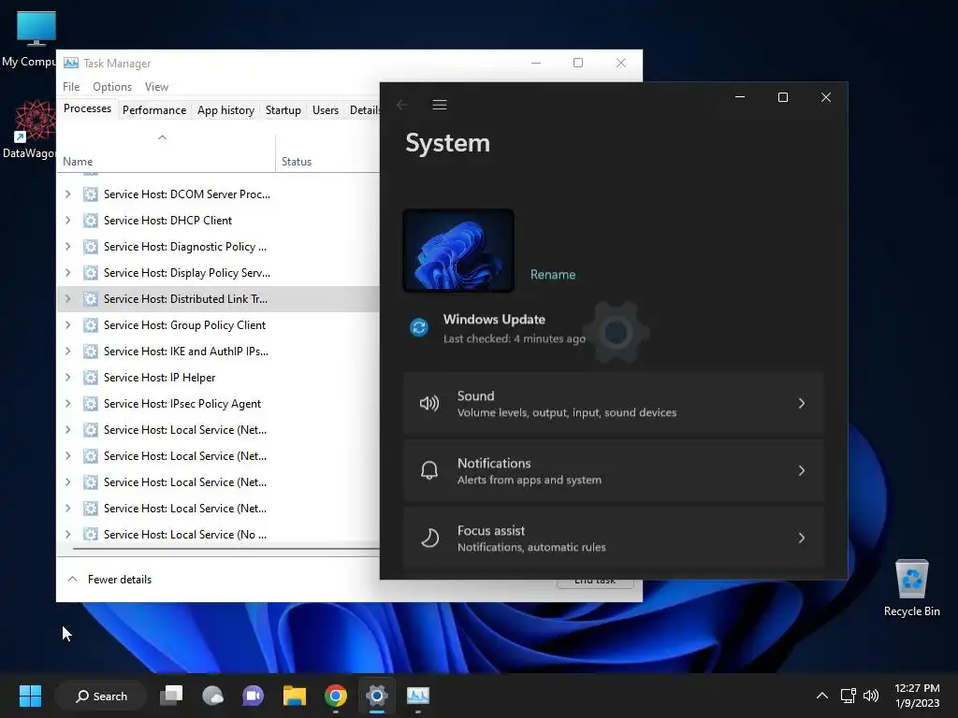Image resolution: width=958 pixels, height=718 pixels.
Task: Click the Notifications row chevron arrow
Action: coord(801,471)
